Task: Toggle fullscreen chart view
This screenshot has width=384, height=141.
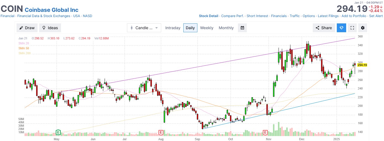Action: coord(352,28)
